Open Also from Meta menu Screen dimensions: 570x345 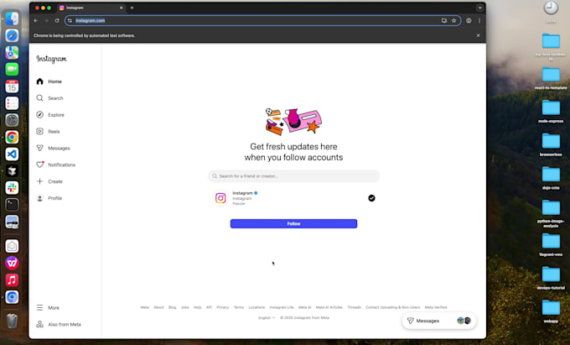pyautogui.click(x=59, y=324)
